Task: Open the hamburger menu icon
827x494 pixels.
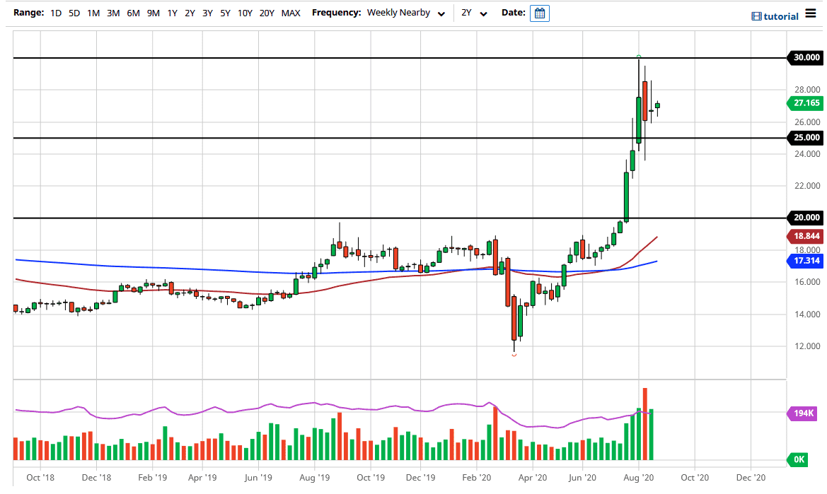Action: (x=810, y=15)
